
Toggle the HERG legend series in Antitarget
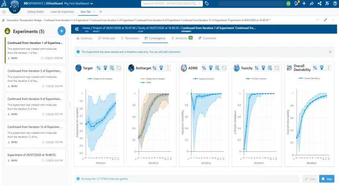pos(151,82)
